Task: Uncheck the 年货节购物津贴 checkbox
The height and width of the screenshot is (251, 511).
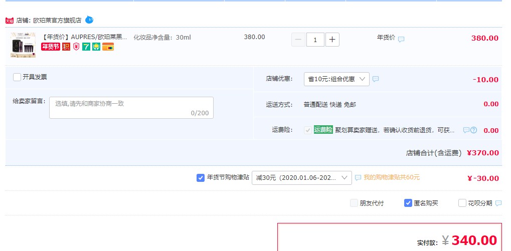Action: point(201,178)
